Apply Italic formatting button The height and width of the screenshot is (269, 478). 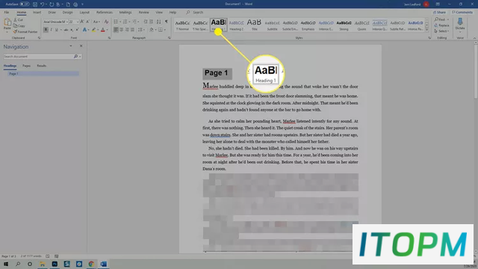[52, 30]
